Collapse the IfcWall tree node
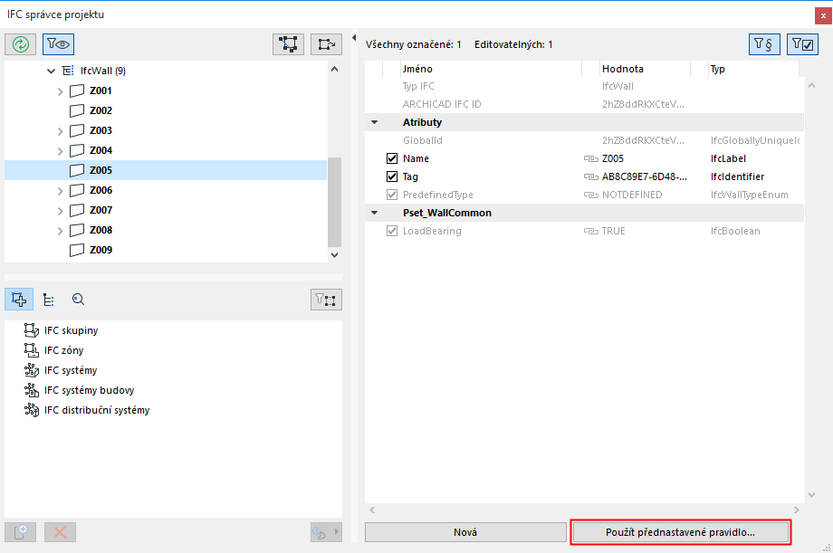833x553 pixels. (x=51, y=71)
